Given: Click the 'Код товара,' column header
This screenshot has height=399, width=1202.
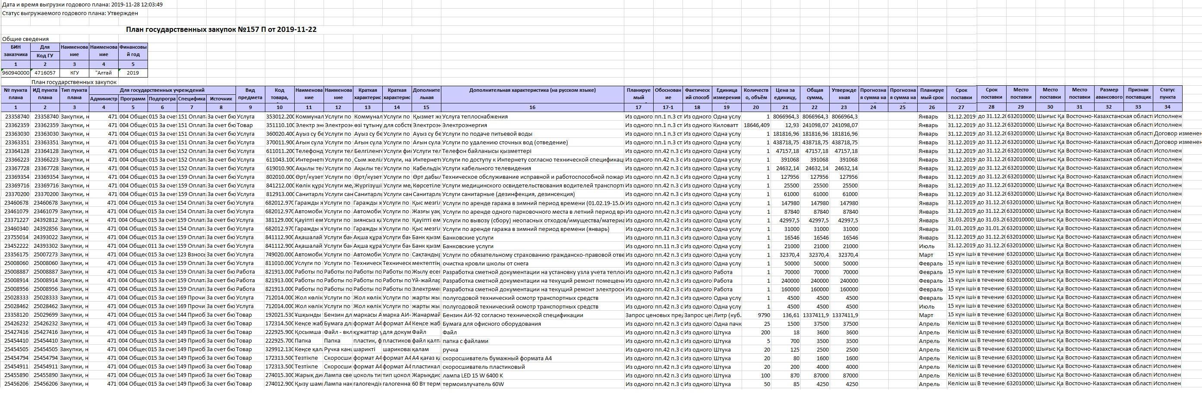Looking at the screenshot, I should 280,94.
